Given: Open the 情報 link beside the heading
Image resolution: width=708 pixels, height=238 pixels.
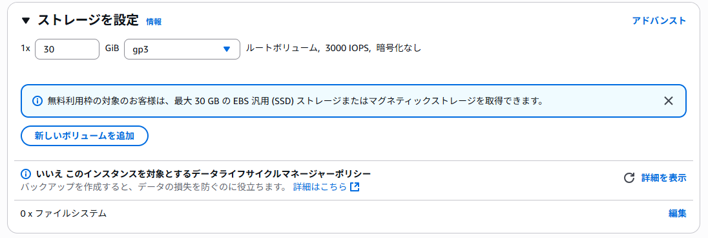Looking at the screenshot, I should click(x=154, y=21).
